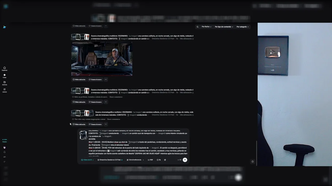This screenshot has width=332, height=186.
Task: Click the info icon beside 'Hubo un problema'
Action: 73,97
